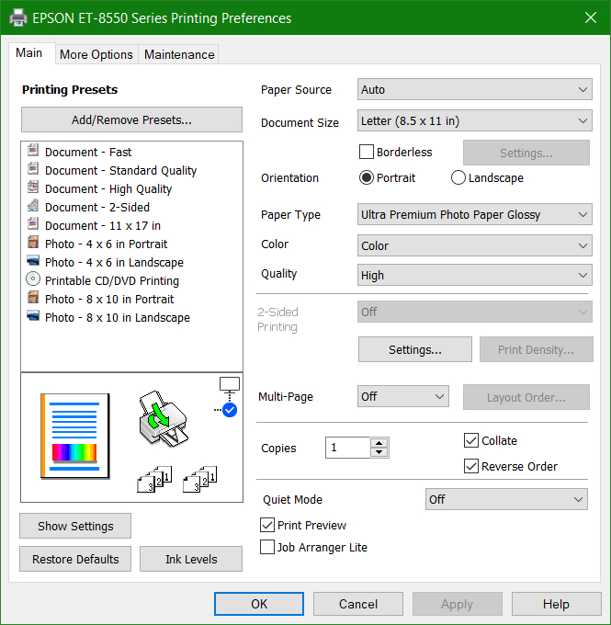This screenshot has height=625, width=611.
Task: Click the print preview monitor checkmark icon
Action: [228, 397]
